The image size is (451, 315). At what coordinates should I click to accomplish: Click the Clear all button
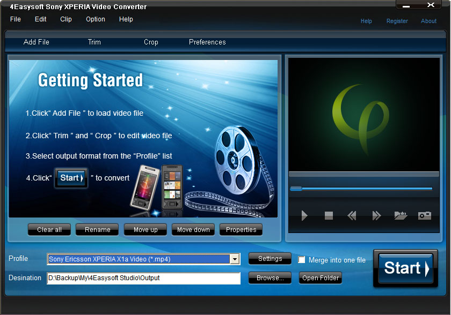tap(49, 230)
